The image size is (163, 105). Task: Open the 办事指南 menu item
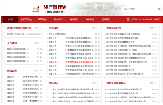pyautogui.click(x=90, y=20)
